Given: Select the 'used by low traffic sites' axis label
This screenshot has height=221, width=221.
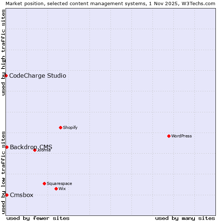Looking at the screenshot, I should point(3,172).
